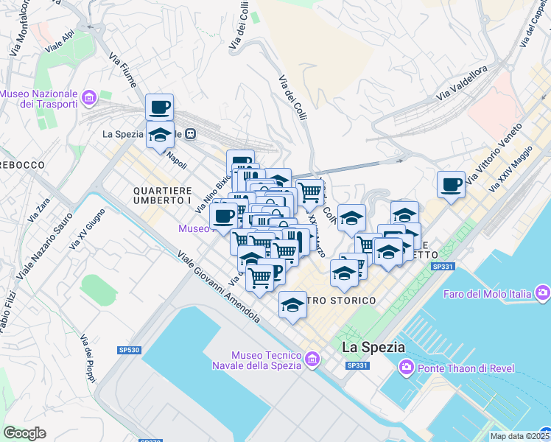Select the Quartiere Umberto I district label
The width and height of the screenshot is (551, 442).
coord(163,196)
